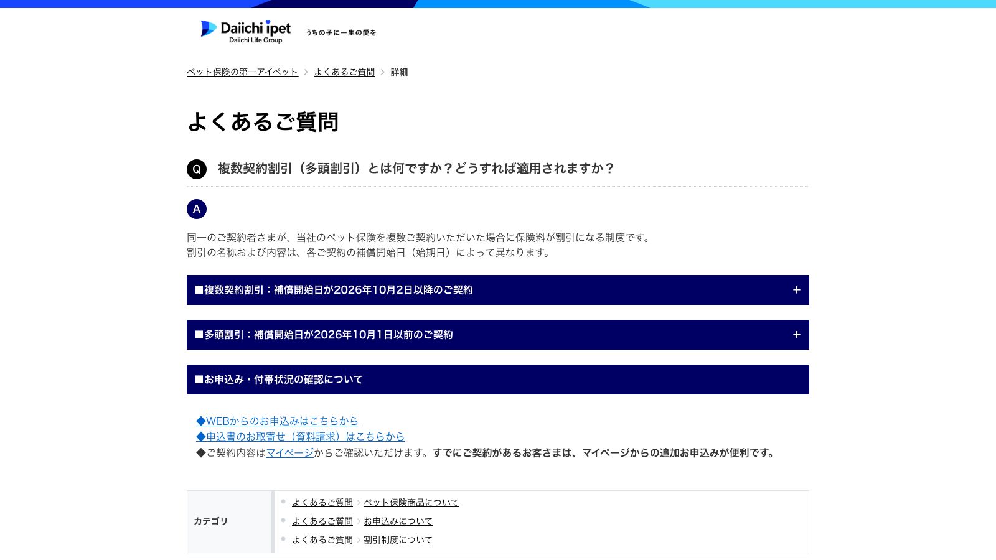Viewport: 996px width, 560px height.
Task: Click よくあるご質問 beside ペット保険商品について
Action: pos(322,503)
